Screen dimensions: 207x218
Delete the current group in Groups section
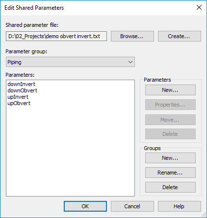(170, 187)
